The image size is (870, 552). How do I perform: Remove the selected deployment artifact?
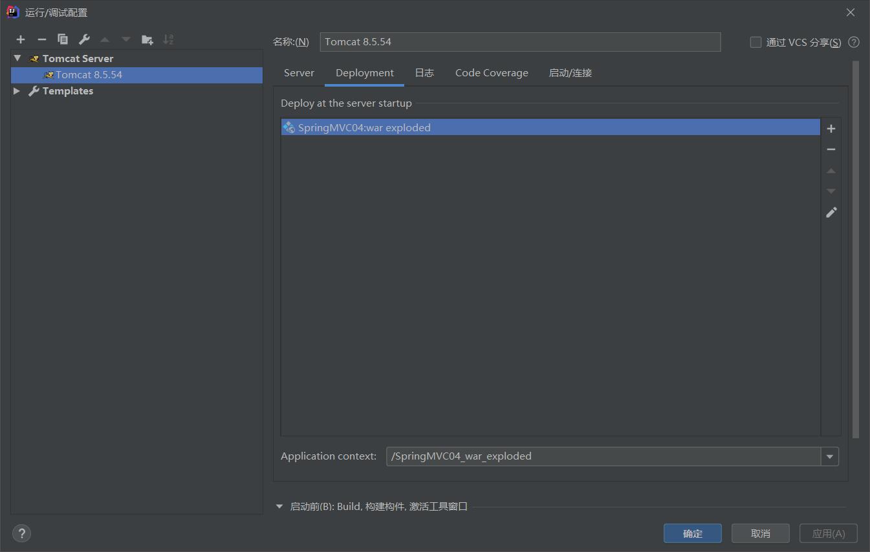(831, 149)
